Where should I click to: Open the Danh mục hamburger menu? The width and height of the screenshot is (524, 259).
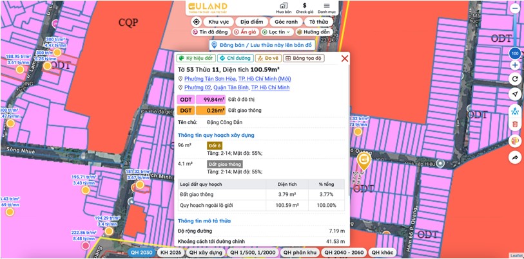[327, 8]
